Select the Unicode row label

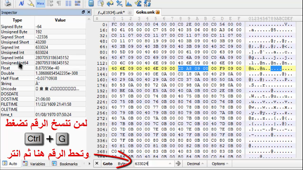(x=9, y=89)
